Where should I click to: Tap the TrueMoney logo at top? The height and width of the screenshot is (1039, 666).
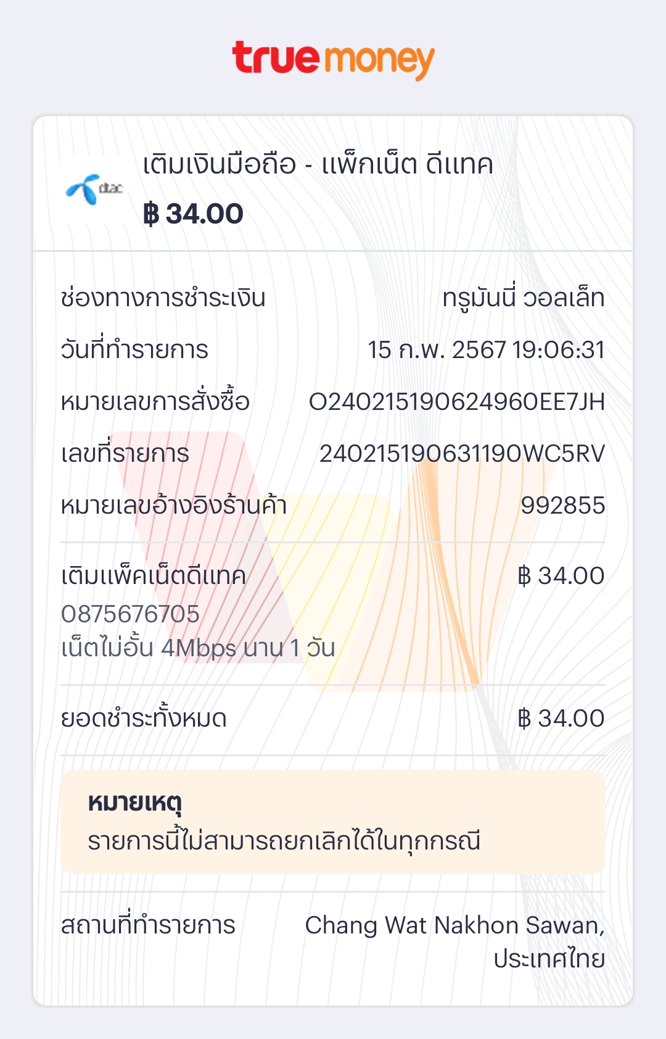point(333,61)
